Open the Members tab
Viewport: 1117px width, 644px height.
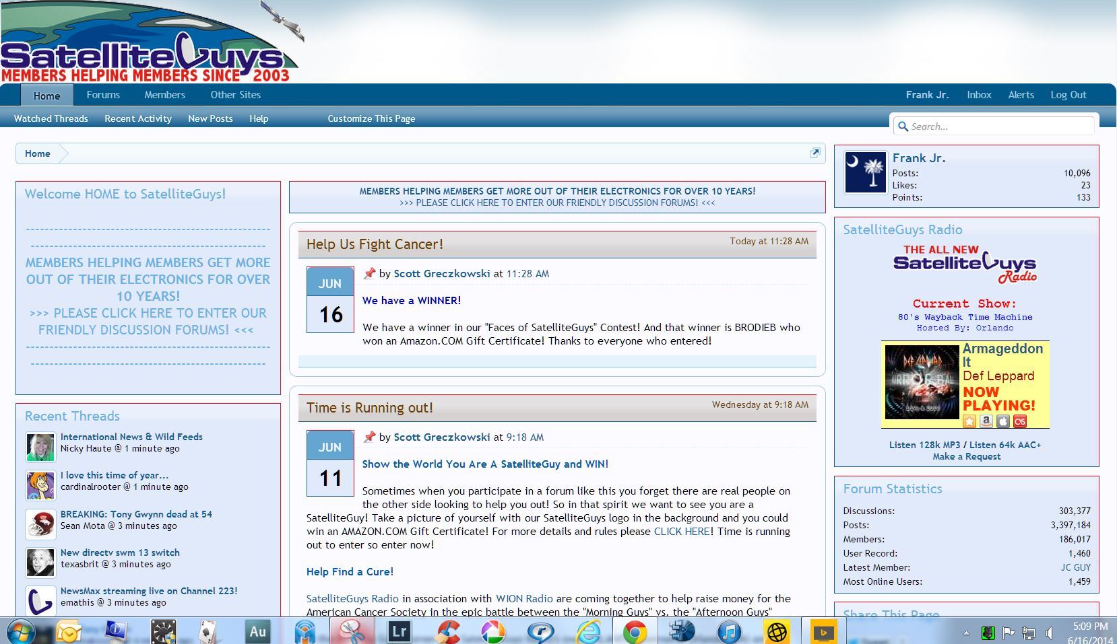(x=164, y=95)
